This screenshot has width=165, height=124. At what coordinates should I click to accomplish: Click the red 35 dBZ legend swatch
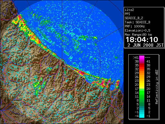(x=142, y=65)
